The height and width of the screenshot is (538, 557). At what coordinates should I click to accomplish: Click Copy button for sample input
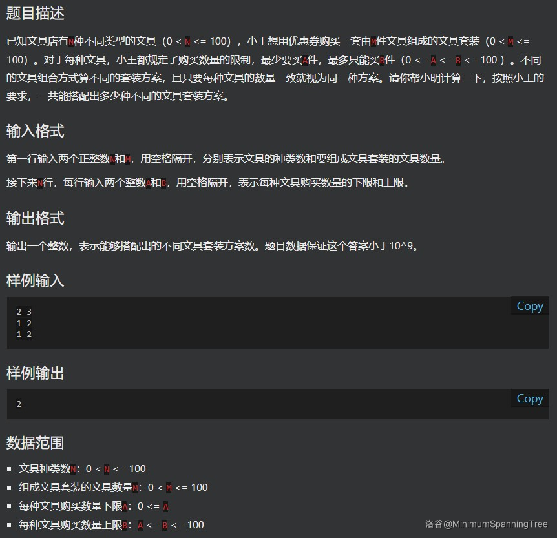click(x=529, y=306)
